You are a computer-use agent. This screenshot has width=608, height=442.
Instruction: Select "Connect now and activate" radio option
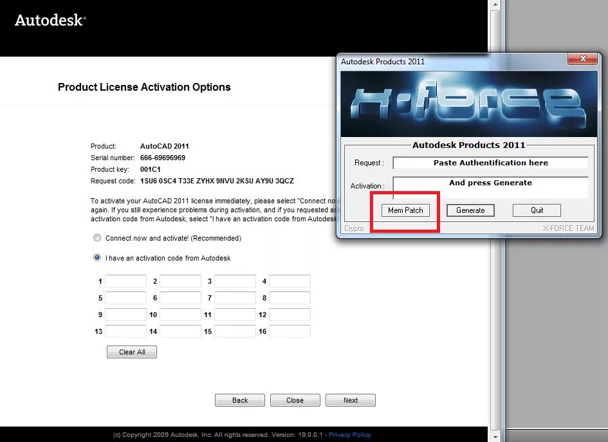(97, 237)
